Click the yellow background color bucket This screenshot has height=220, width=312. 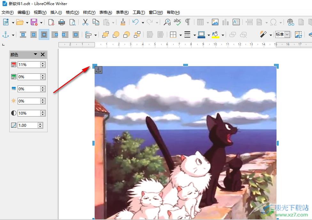(215, 35)
